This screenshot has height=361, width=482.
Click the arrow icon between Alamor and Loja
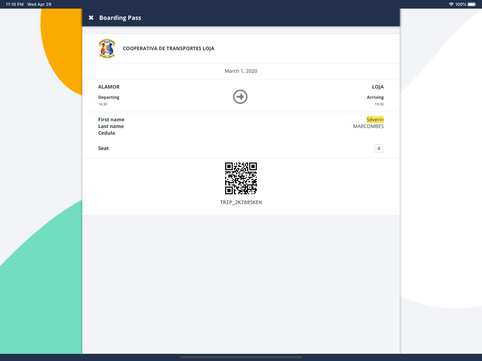point(241,97)
